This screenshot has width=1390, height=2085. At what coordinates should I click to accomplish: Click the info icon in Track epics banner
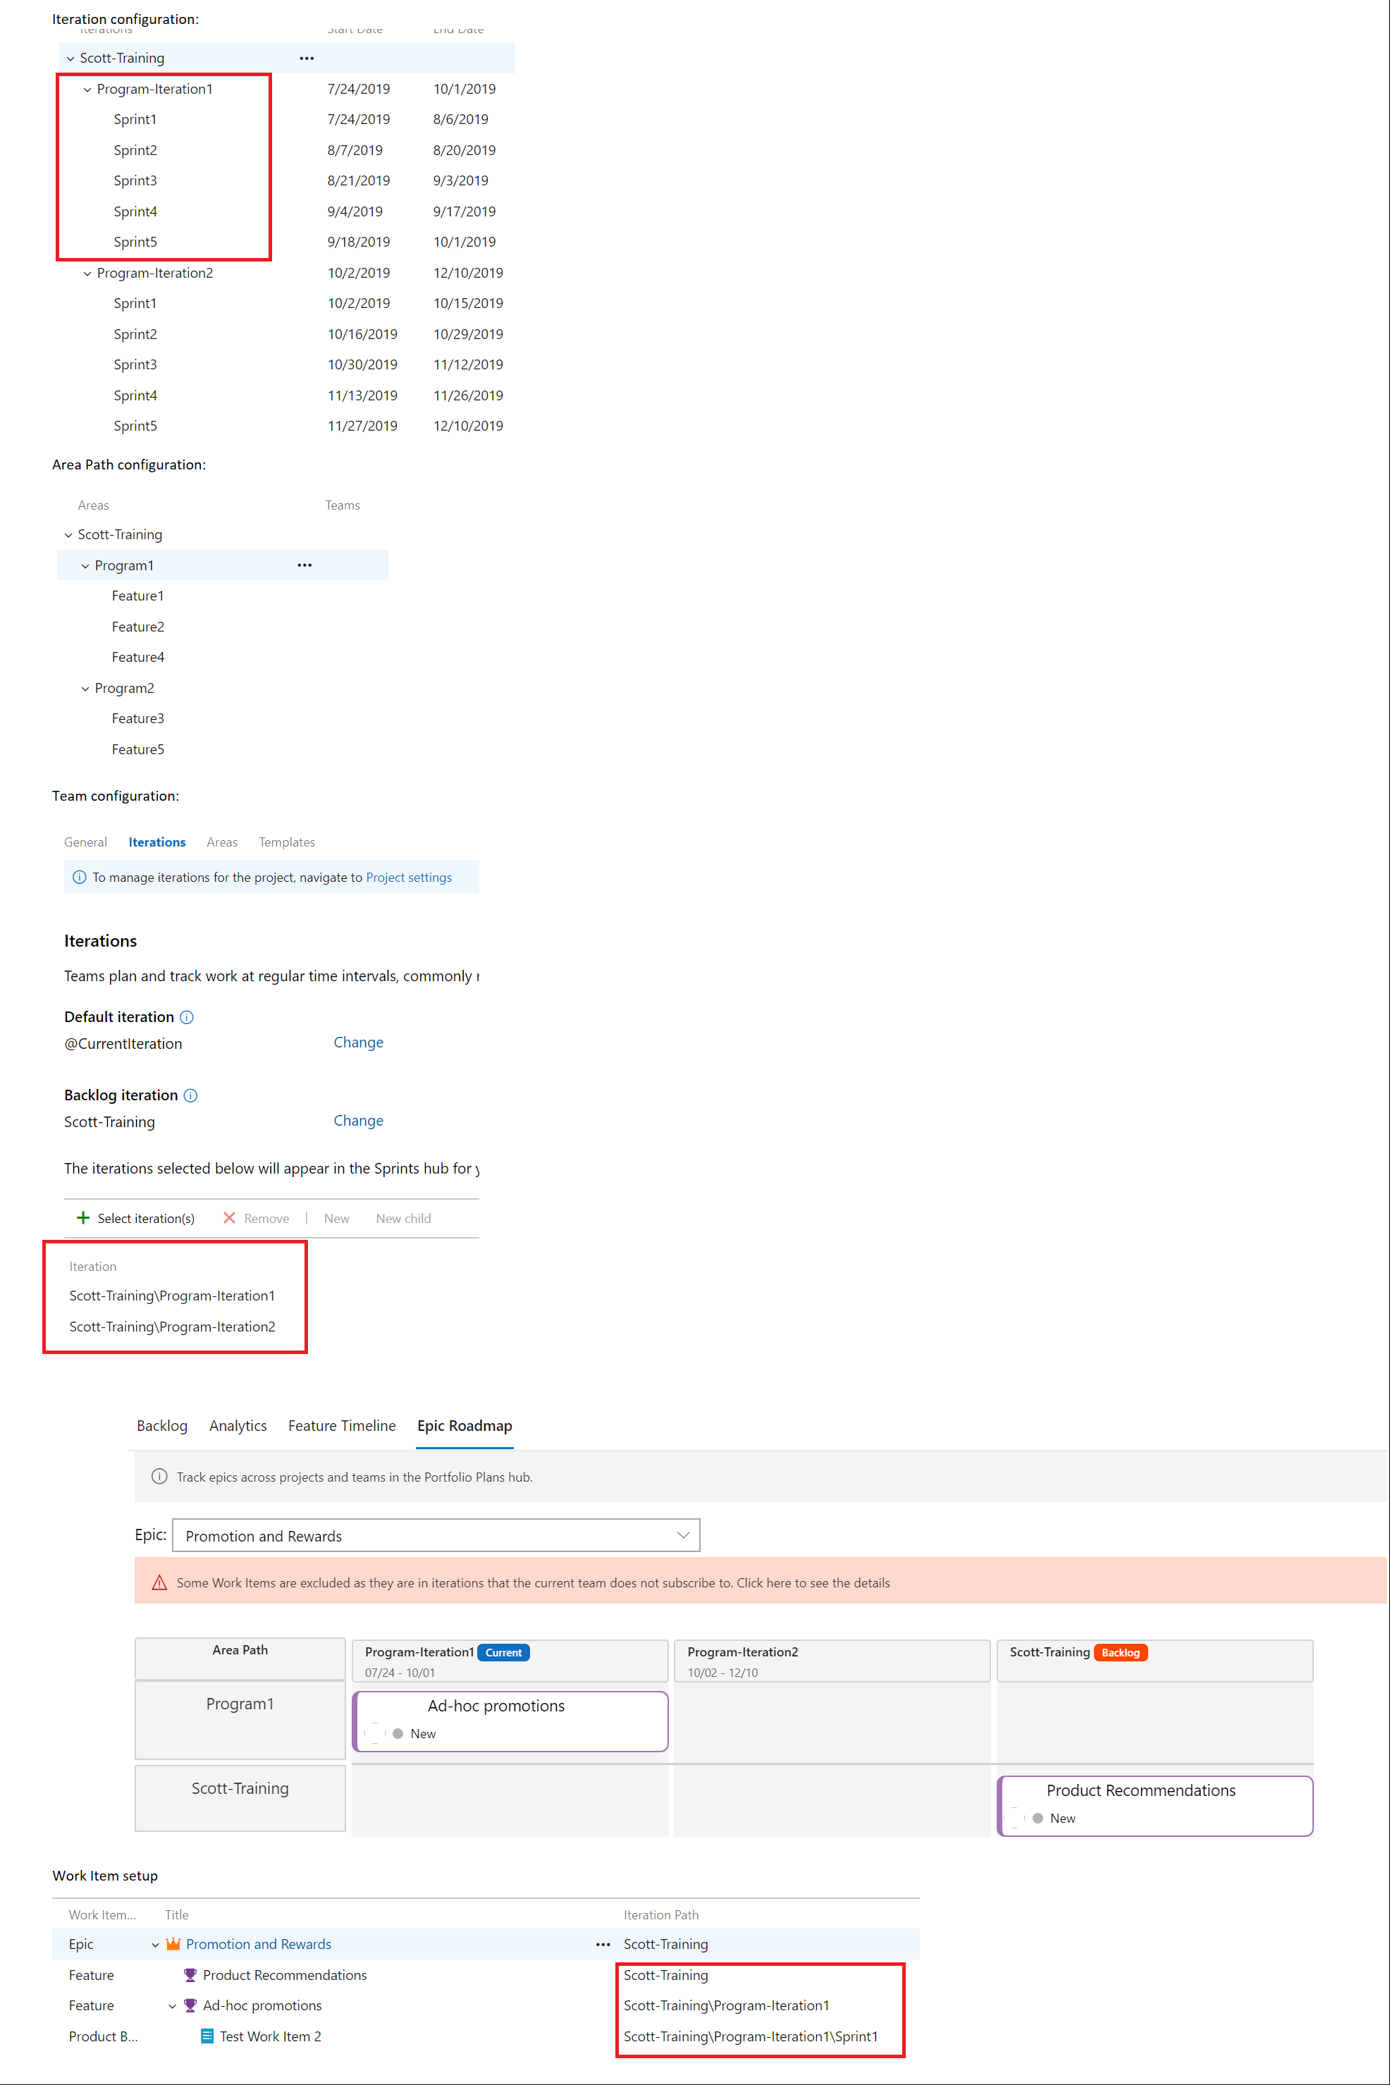pyautogui.click(x=159, y=1477)
